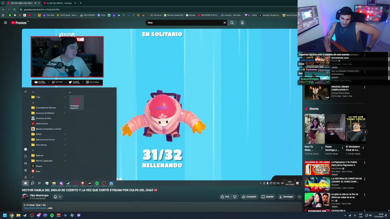
Task: Like the video with thumbs-up button
Action: point(225,197)
